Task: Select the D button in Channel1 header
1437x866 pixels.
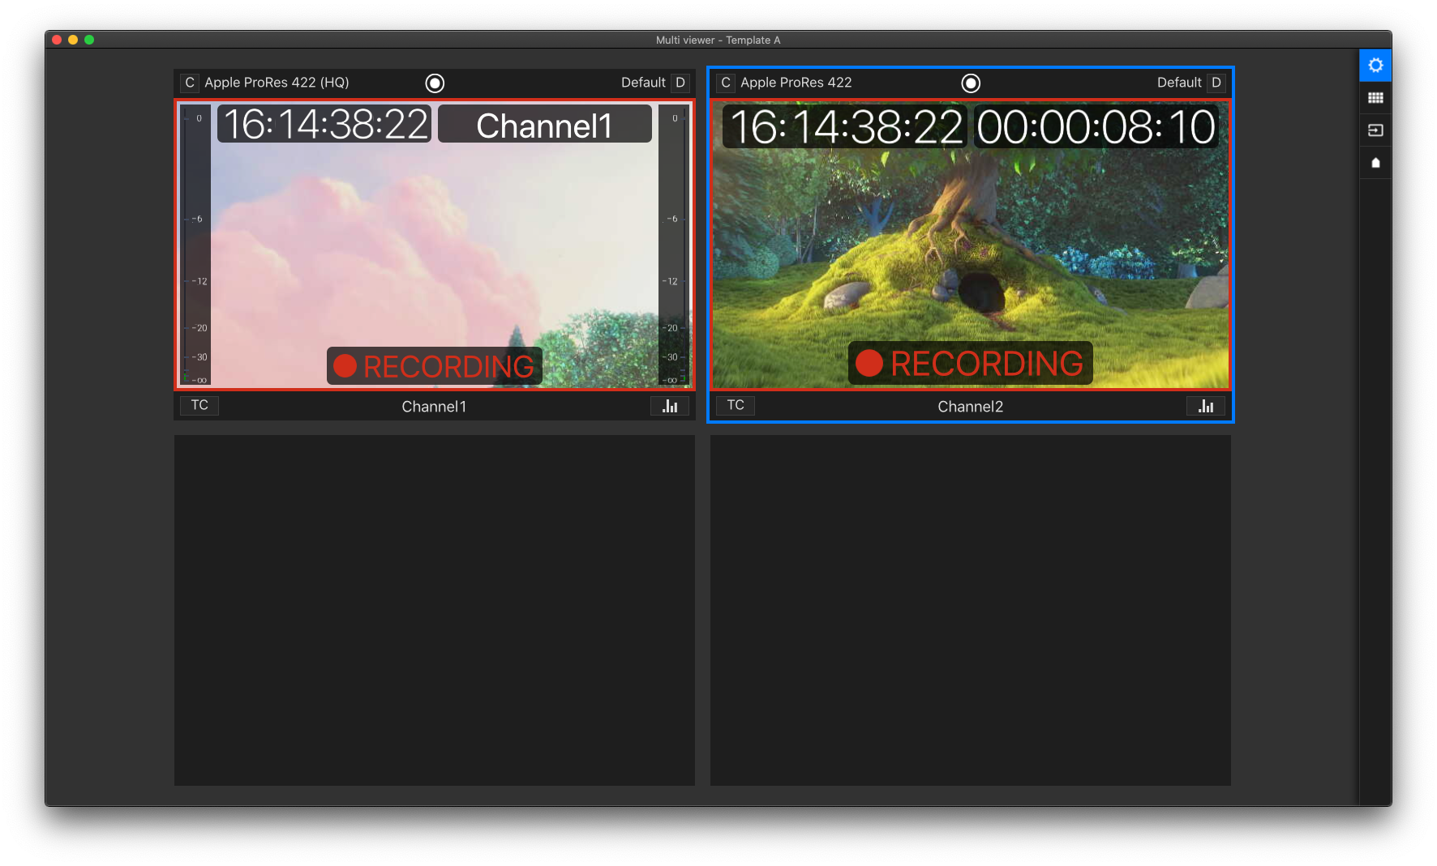Action: click(680, 83)
